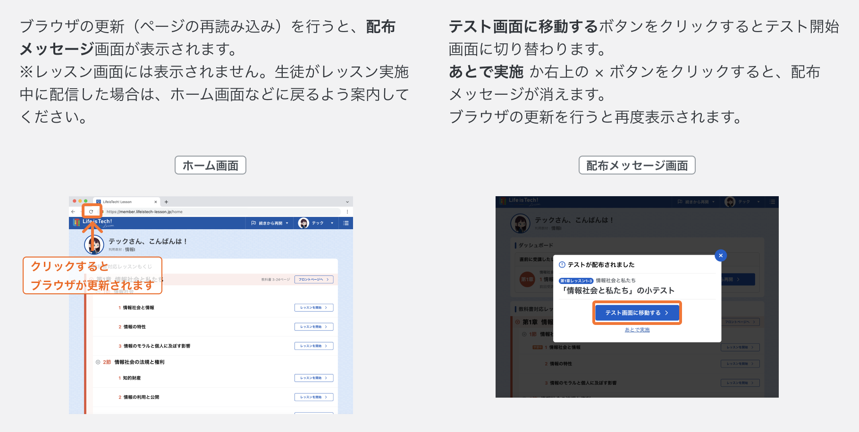
Task: Click dimmed 再開 button in dashboard
Action: (x=738, y=279)
